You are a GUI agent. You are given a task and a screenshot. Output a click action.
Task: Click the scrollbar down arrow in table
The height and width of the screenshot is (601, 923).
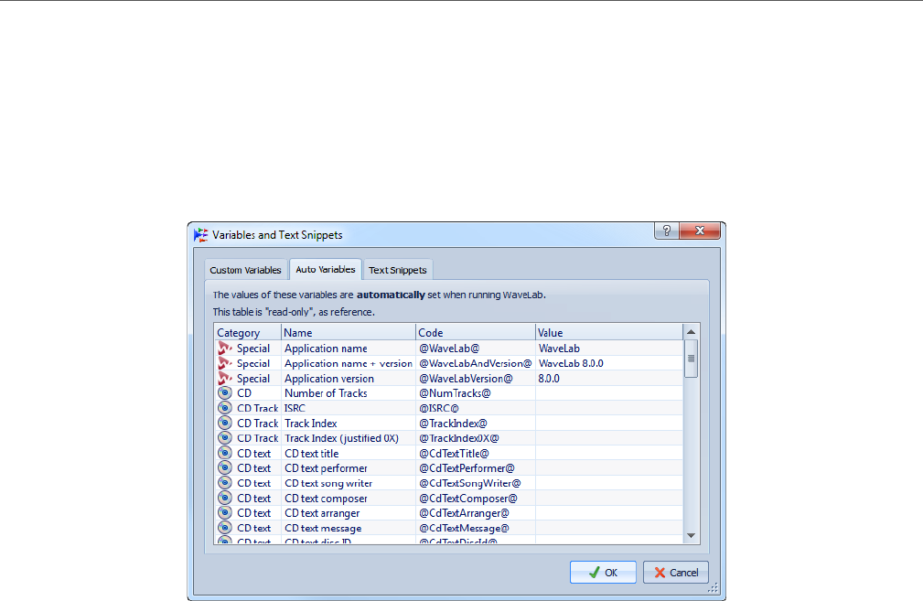tap(691, 536)
